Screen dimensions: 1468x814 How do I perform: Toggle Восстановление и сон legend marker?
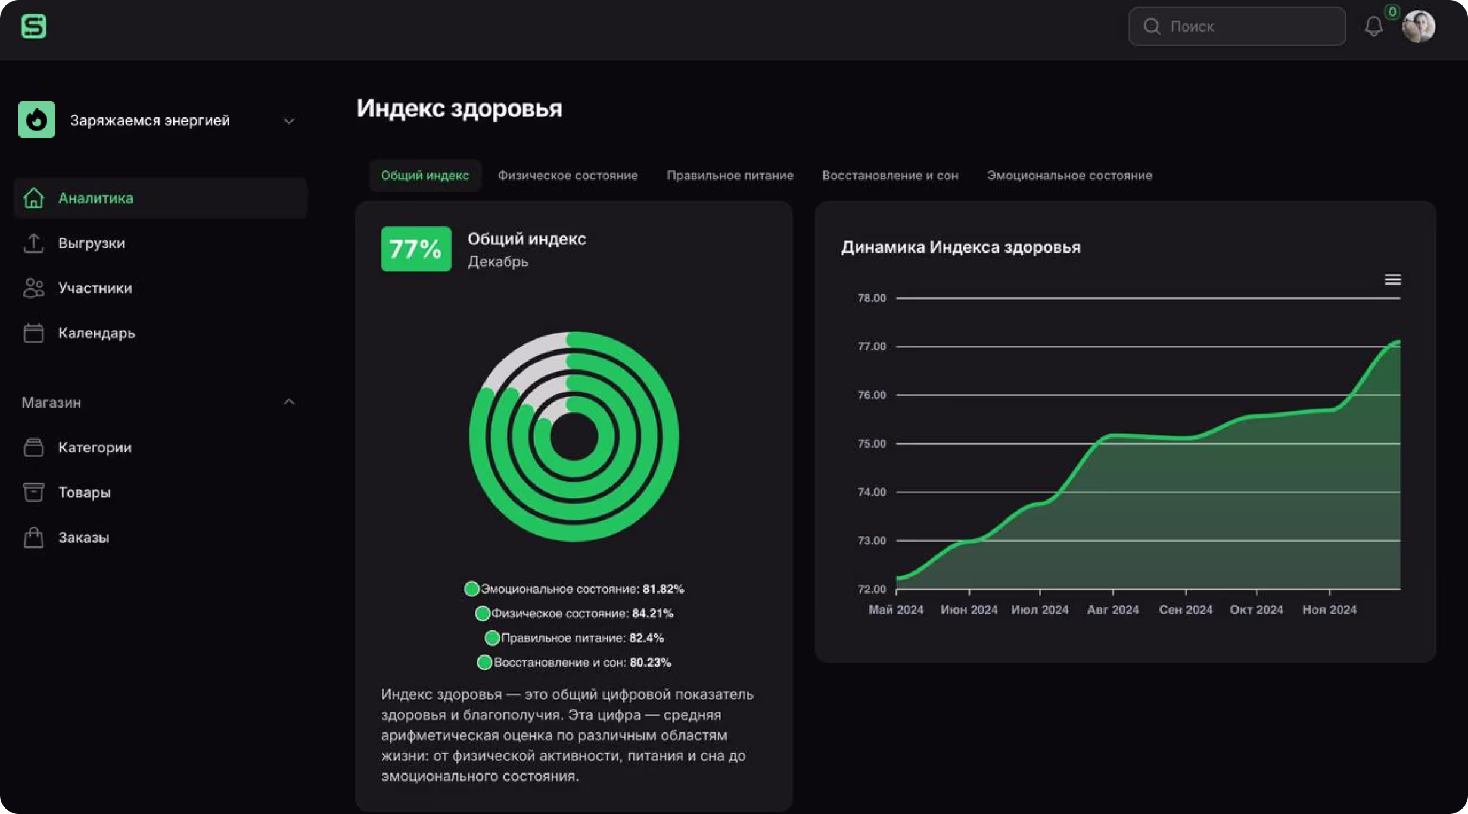point(484,662)
